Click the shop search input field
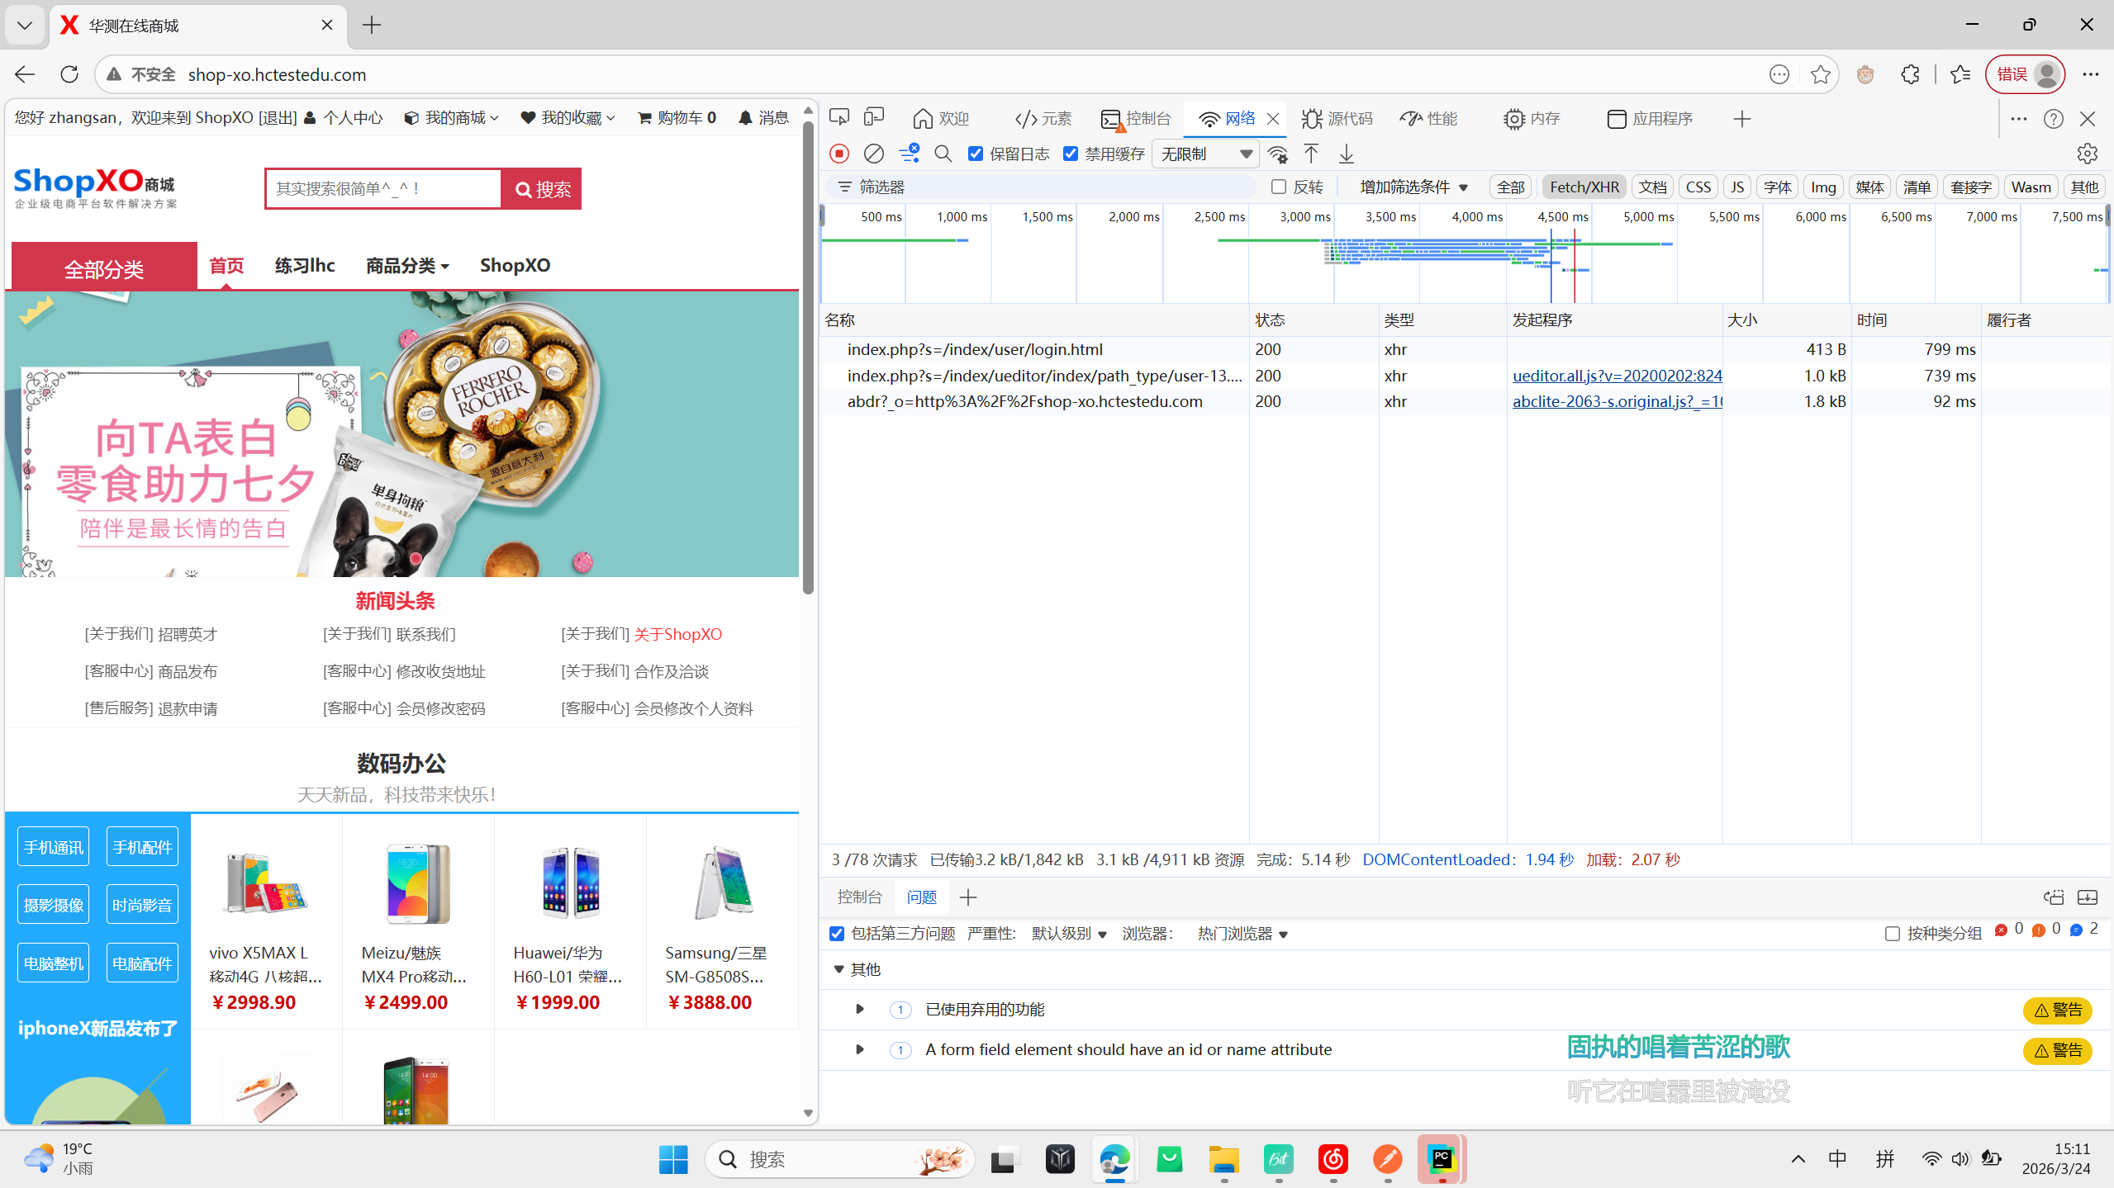 click(384, 189)
